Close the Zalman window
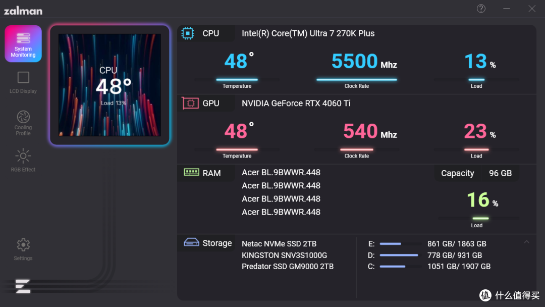 532,9
